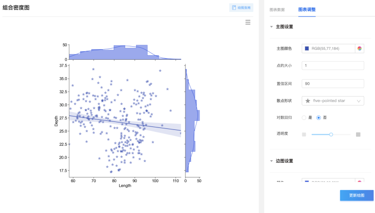
Task: Click the 置信区间 input field
Action: (x=333, y=83)
